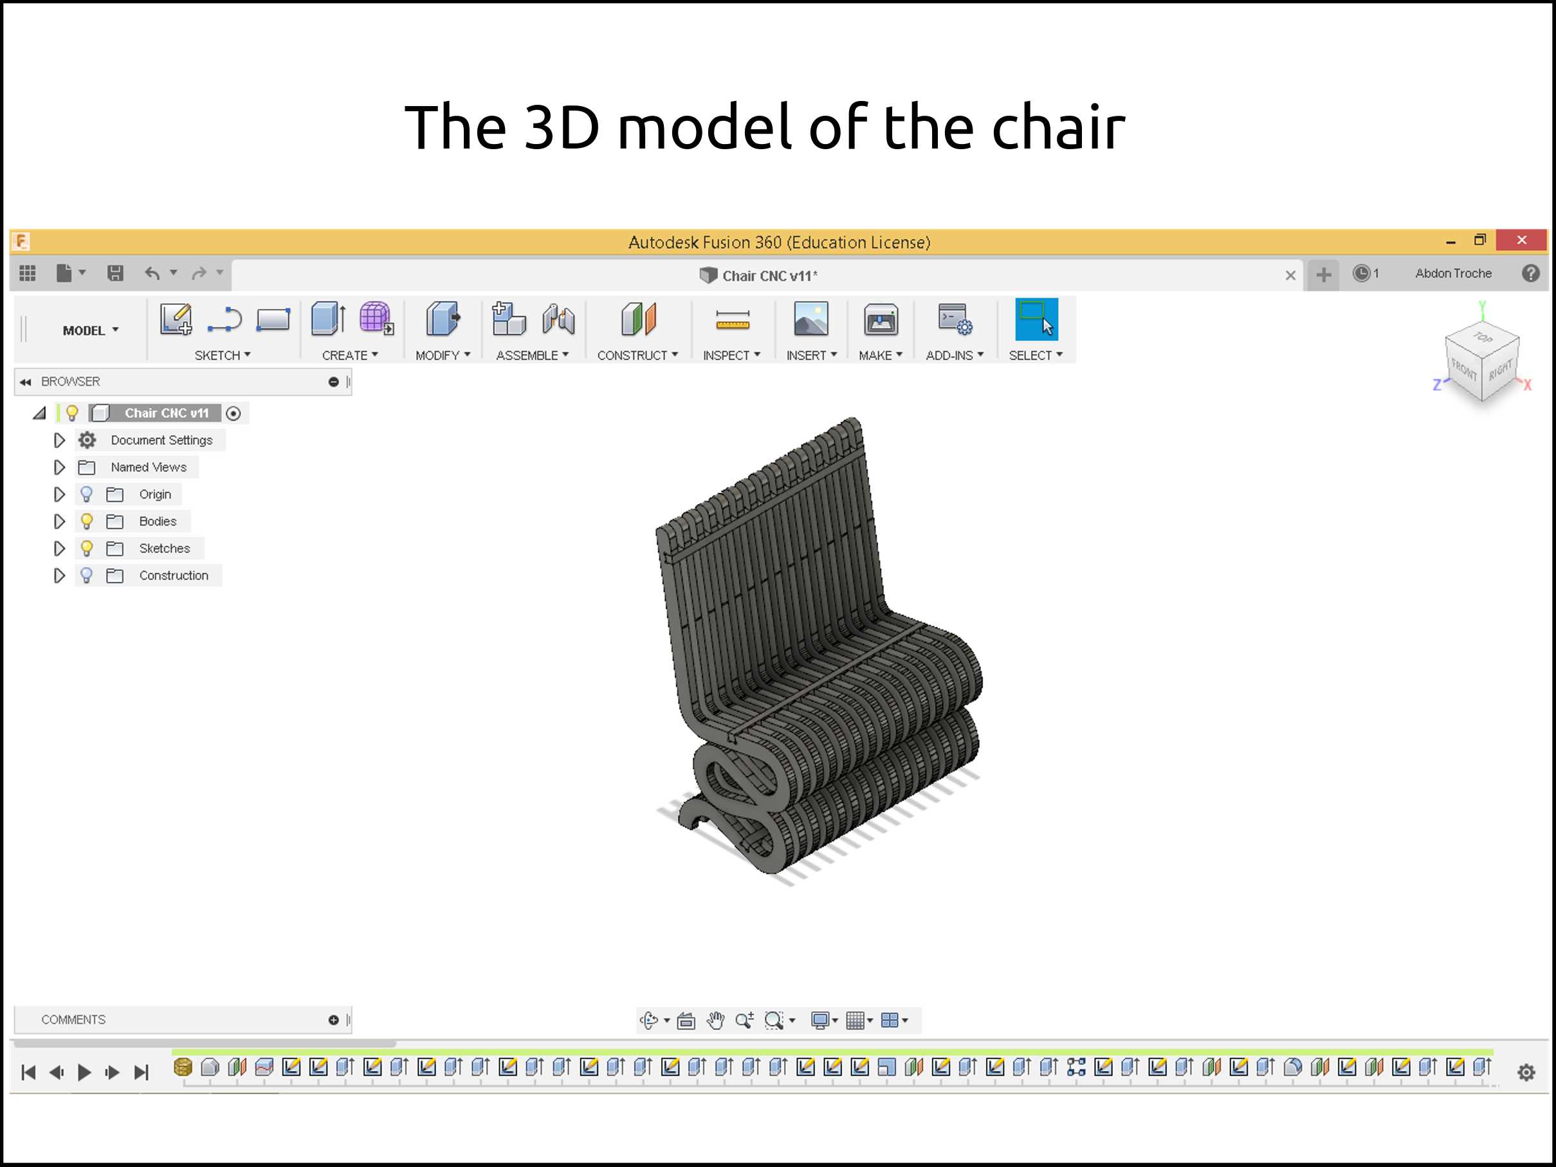The height and width of the screenshot is (1167, 1556).
Task: Open the display settings dropdown in navigation bar
Action: coord(825,1020)
